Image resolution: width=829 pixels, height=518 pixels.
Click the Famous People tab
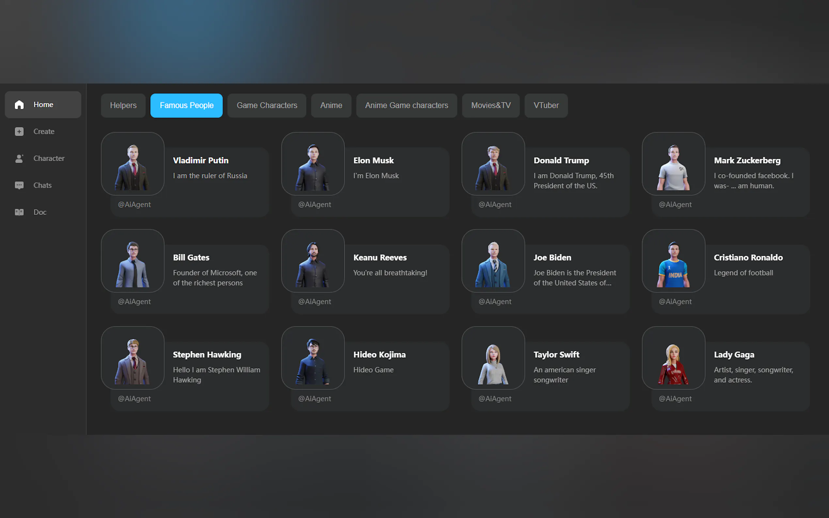pyautogui.click(x=186, y=105)
